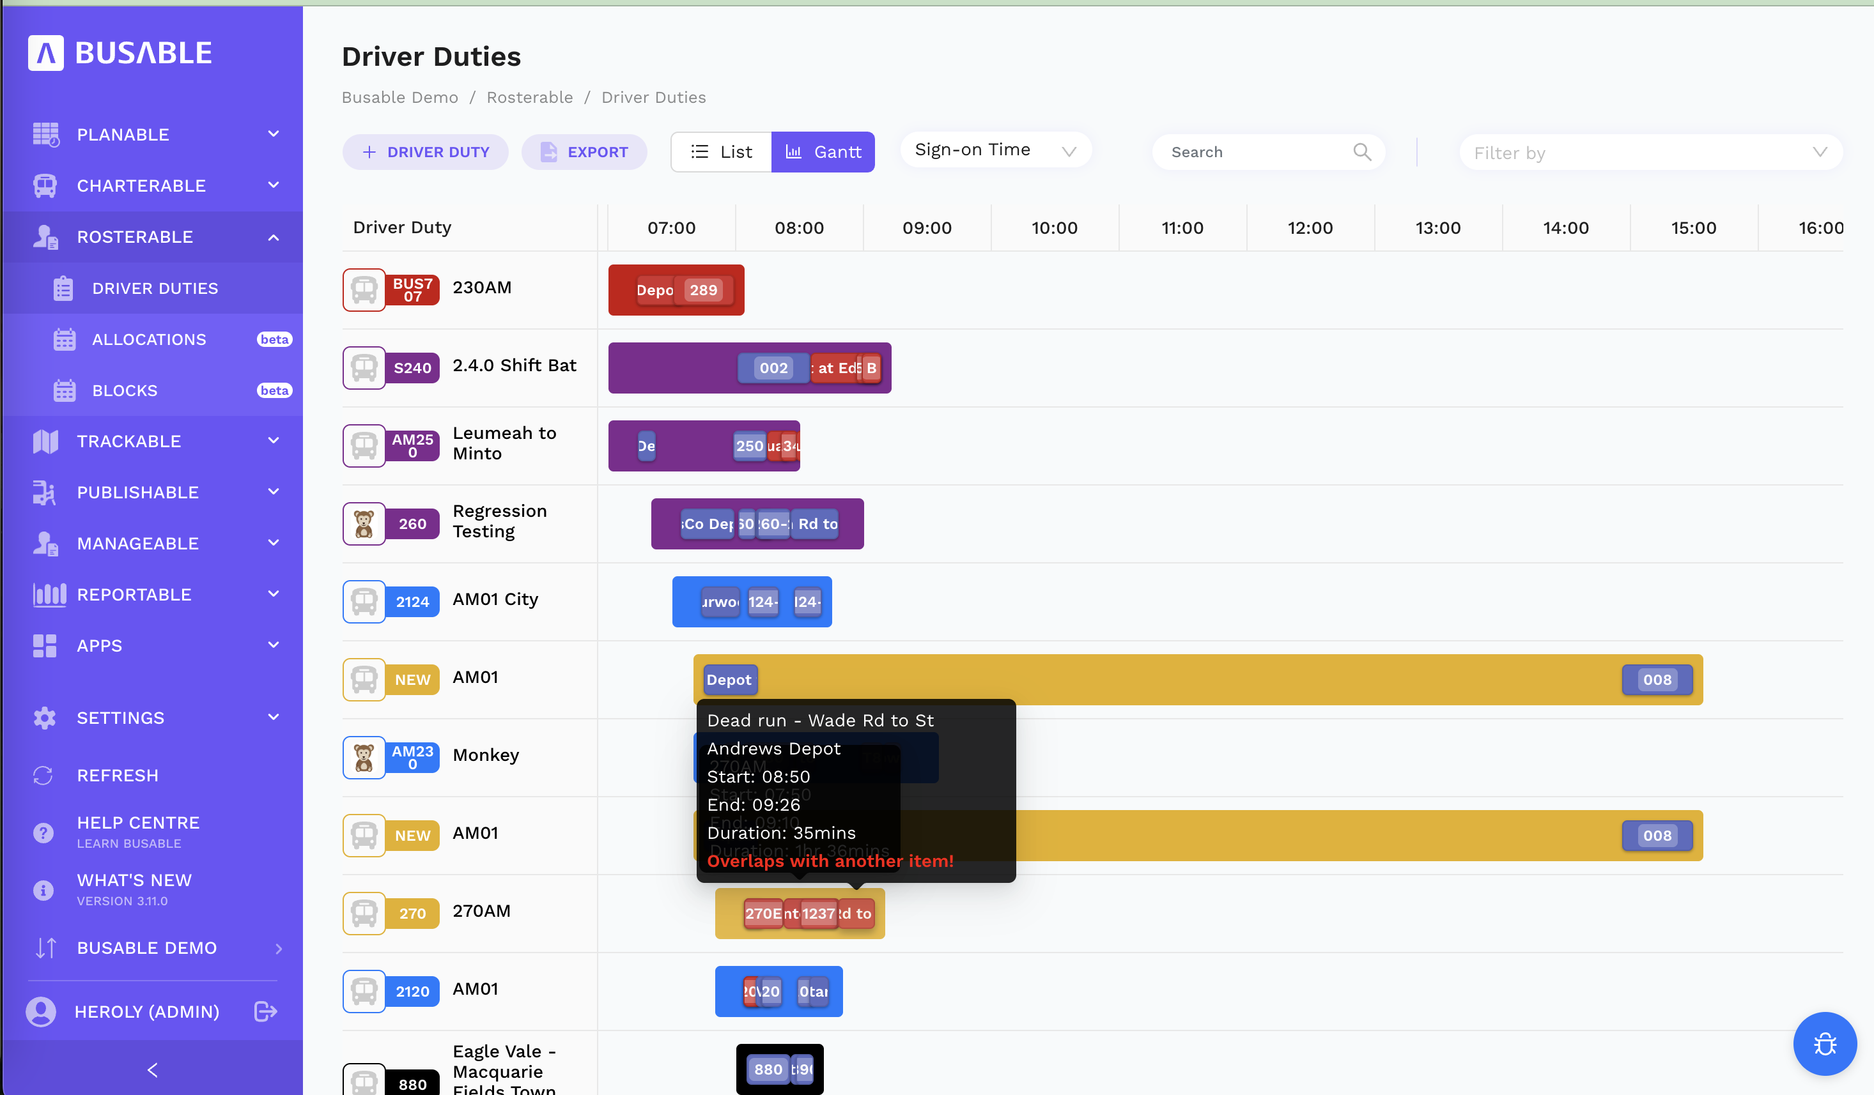The height and width of the screenshot is (1095, 1874).
Task: Click the Help Centre question mark icon
Action: (x=43, y=832)
